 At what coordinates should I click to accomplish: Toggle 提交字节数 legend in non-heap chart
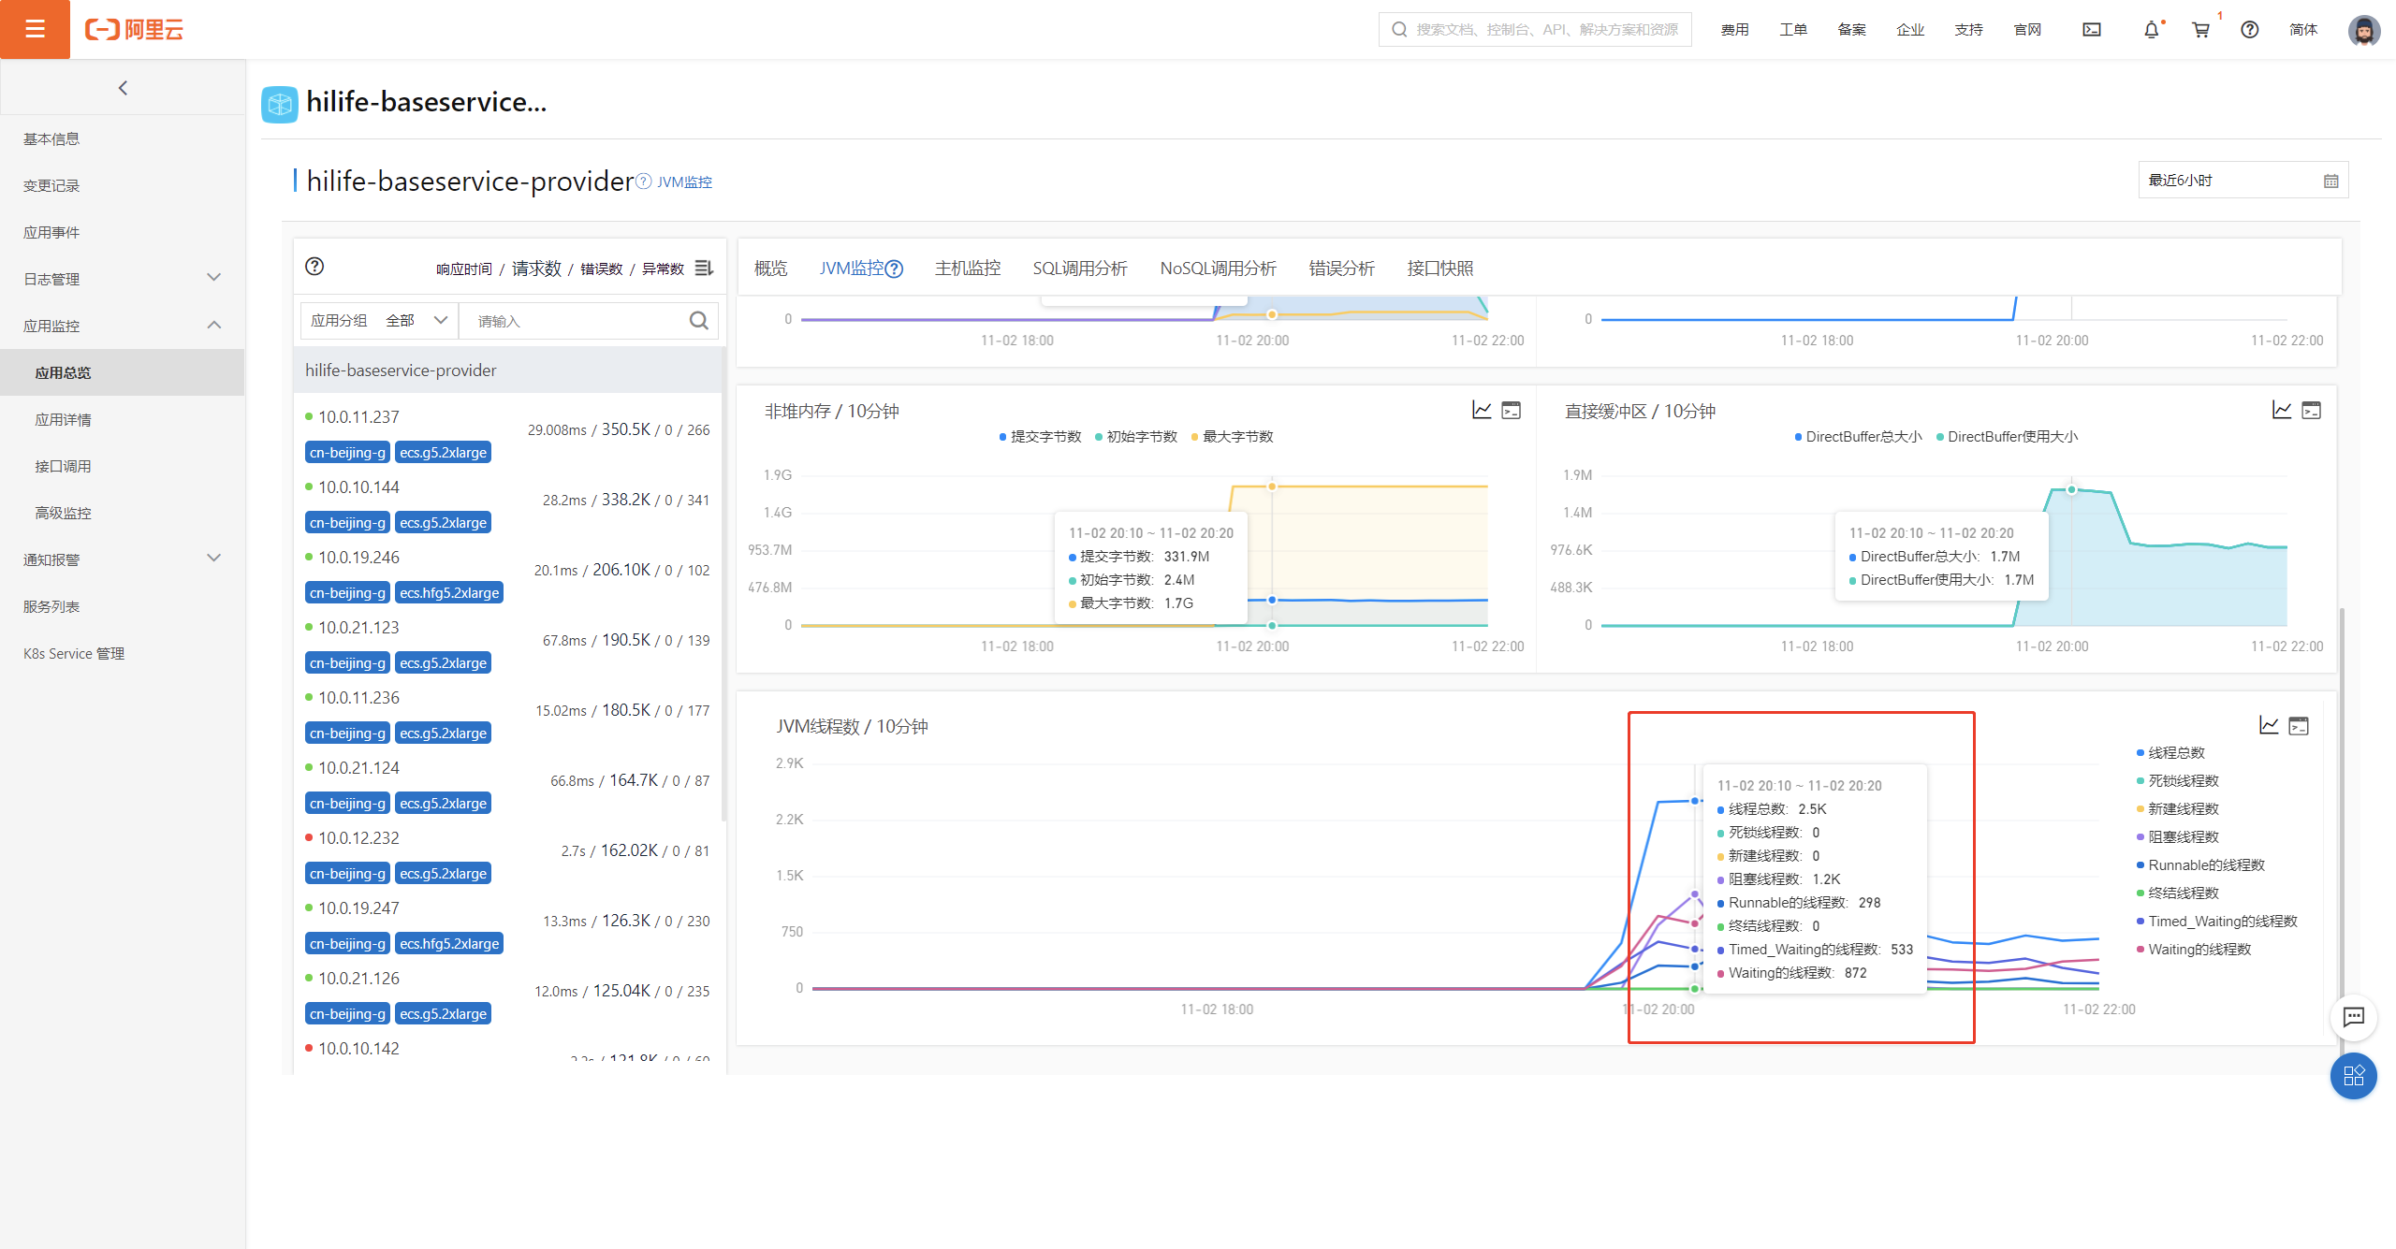pyautogui.click(x=1044, y=437)
